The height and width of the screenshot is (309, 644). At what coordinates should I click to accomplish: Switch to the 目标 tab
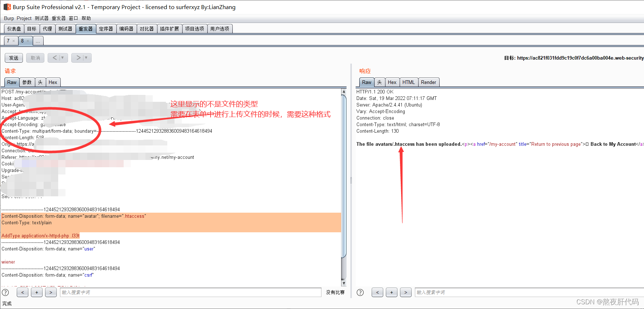click(x=32, y=29)
